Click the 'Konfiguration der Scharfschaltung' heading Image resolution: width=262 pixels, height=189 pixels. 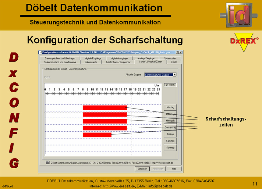coord(105,40)
